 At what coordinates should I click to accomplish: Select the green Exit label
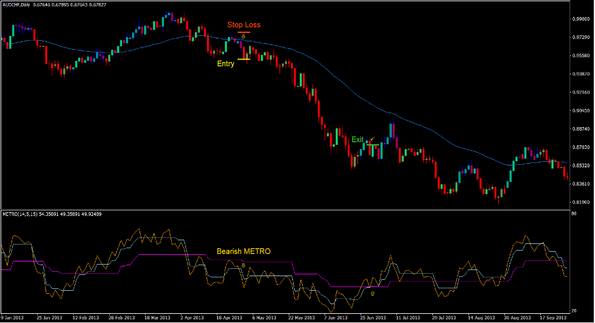(x=357, y=139)
